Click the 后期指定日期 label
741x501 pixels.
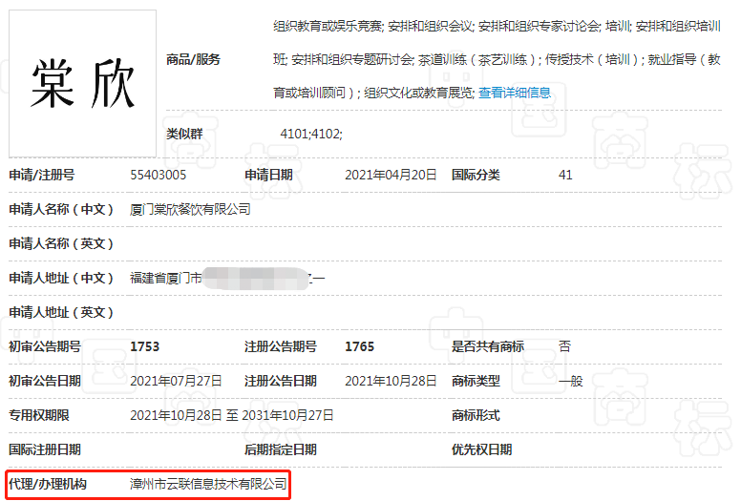[280, 449]
